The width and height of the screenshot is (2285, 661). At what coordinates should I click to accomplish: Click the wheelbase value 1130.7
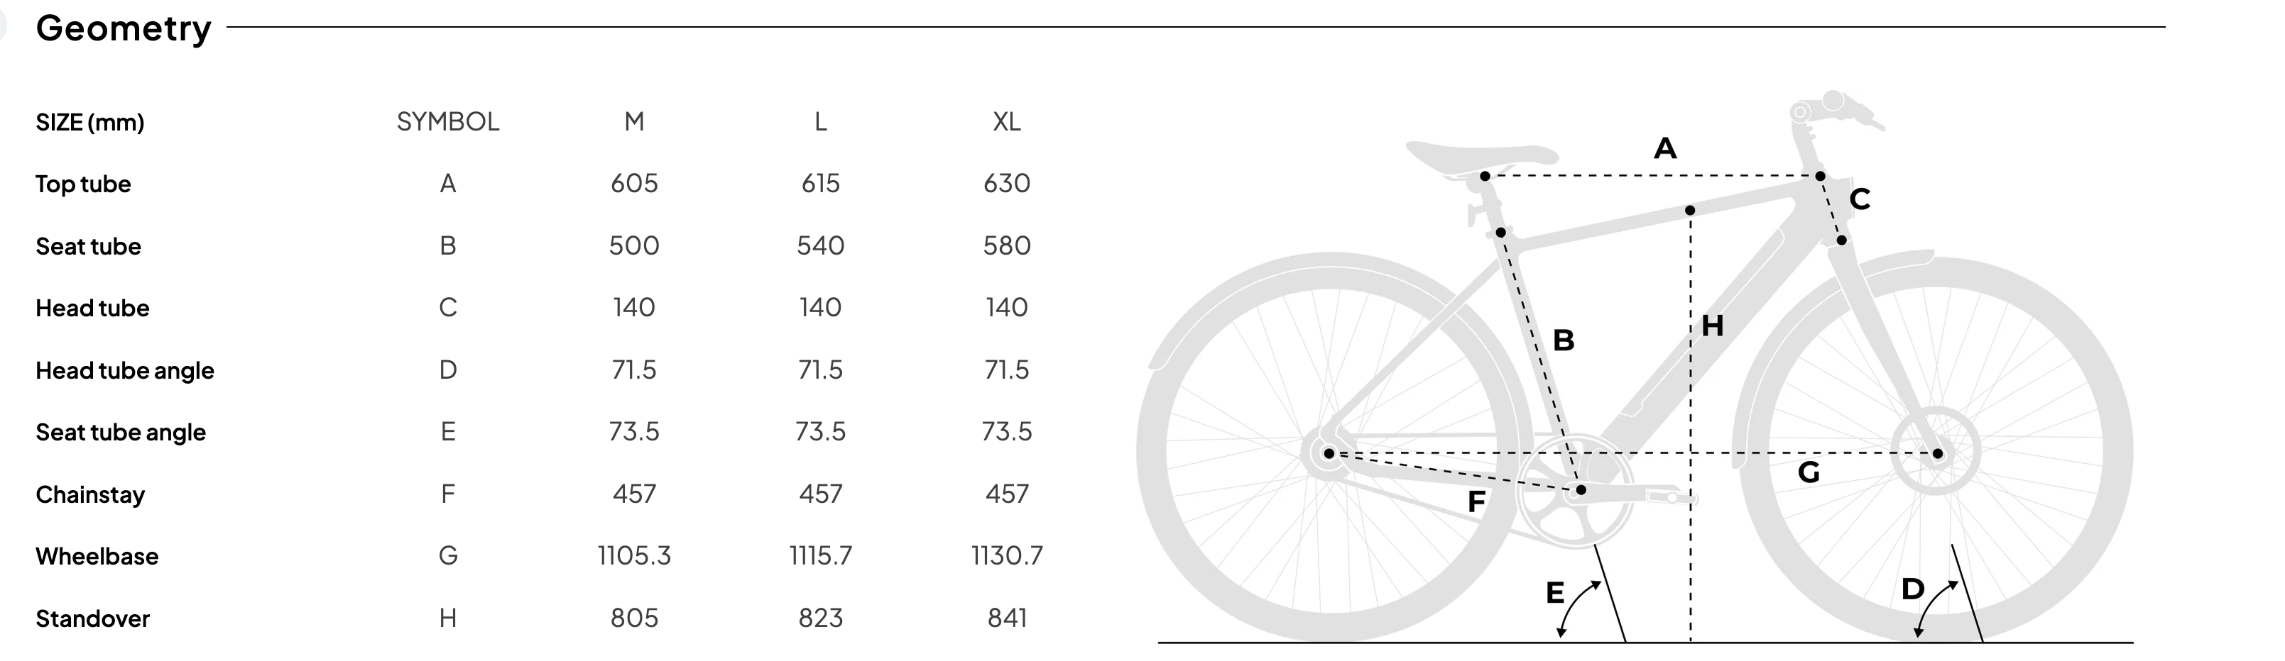pos(1007,555)
